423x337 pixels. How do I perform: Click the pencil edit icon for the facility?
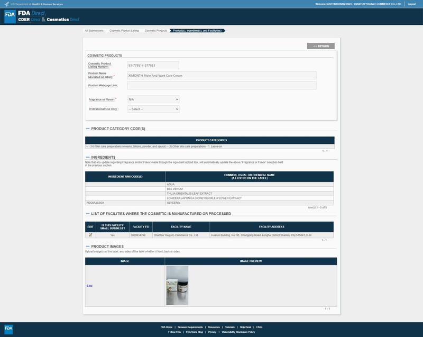click(90, 235)
